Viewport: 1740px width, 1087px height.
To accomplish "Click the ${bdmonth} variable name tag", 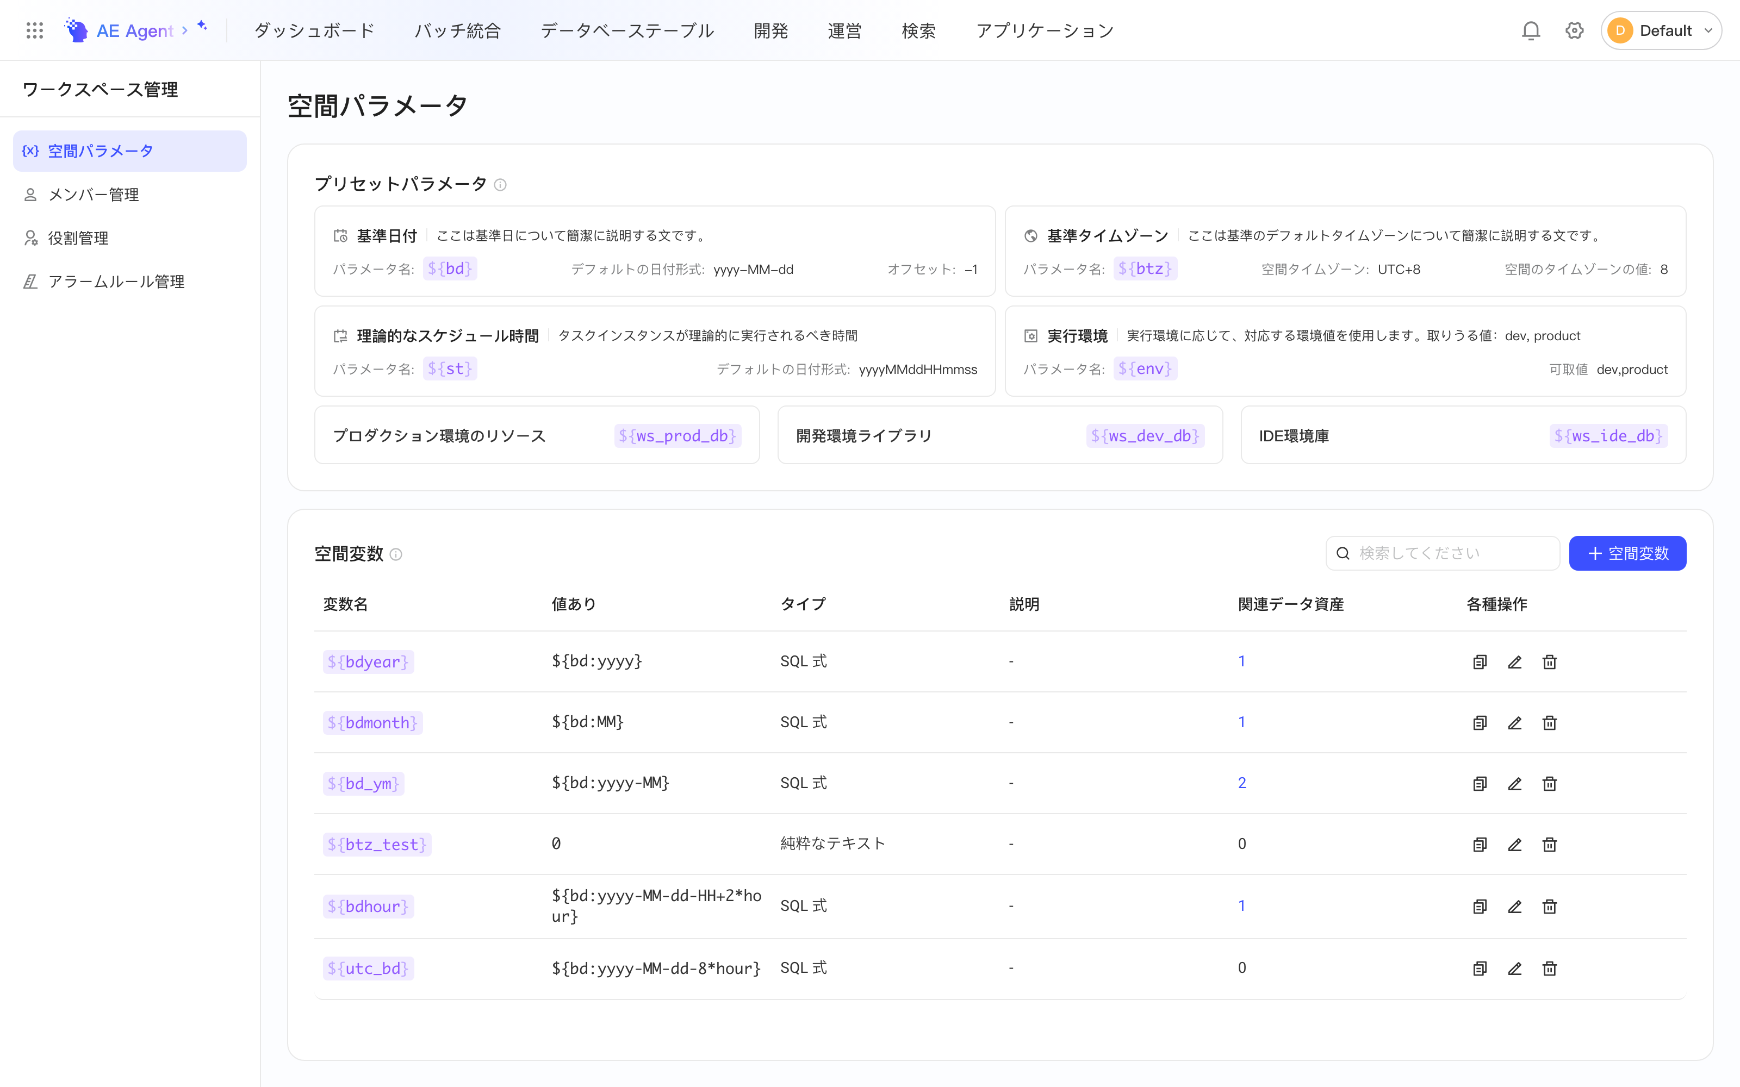I will click(372, 722).
